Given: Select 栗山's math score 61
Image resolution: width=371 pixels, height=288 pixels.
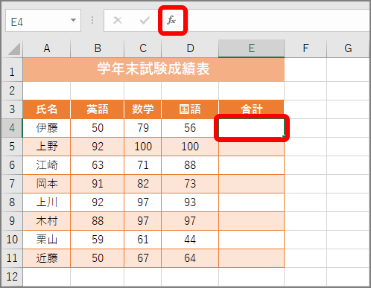Looking at the screenshot, I should (x=143, y=240).
